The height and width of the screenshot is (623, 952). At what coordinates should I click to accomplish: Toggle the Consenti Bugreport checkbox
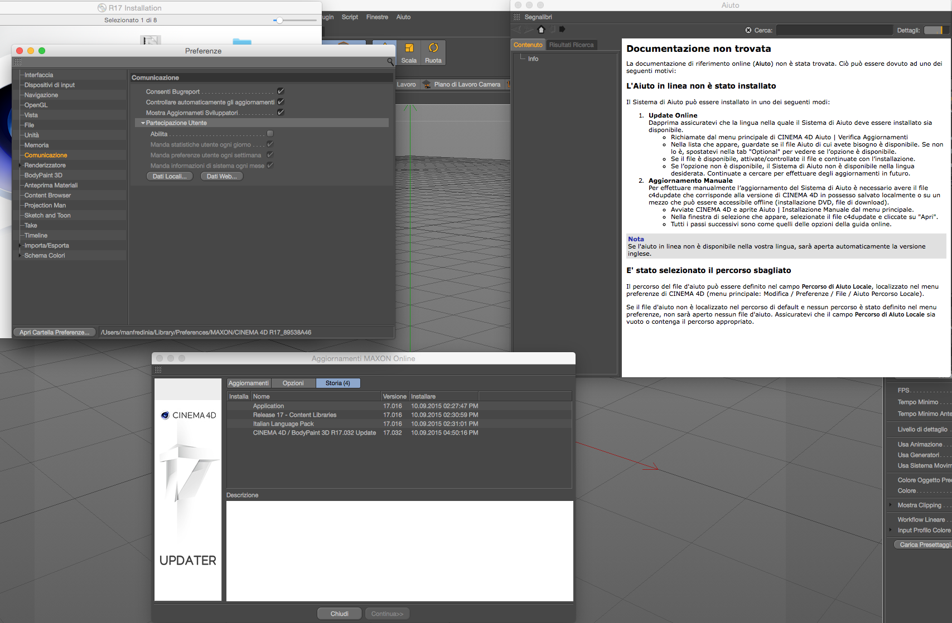click(x=281, y=91)
